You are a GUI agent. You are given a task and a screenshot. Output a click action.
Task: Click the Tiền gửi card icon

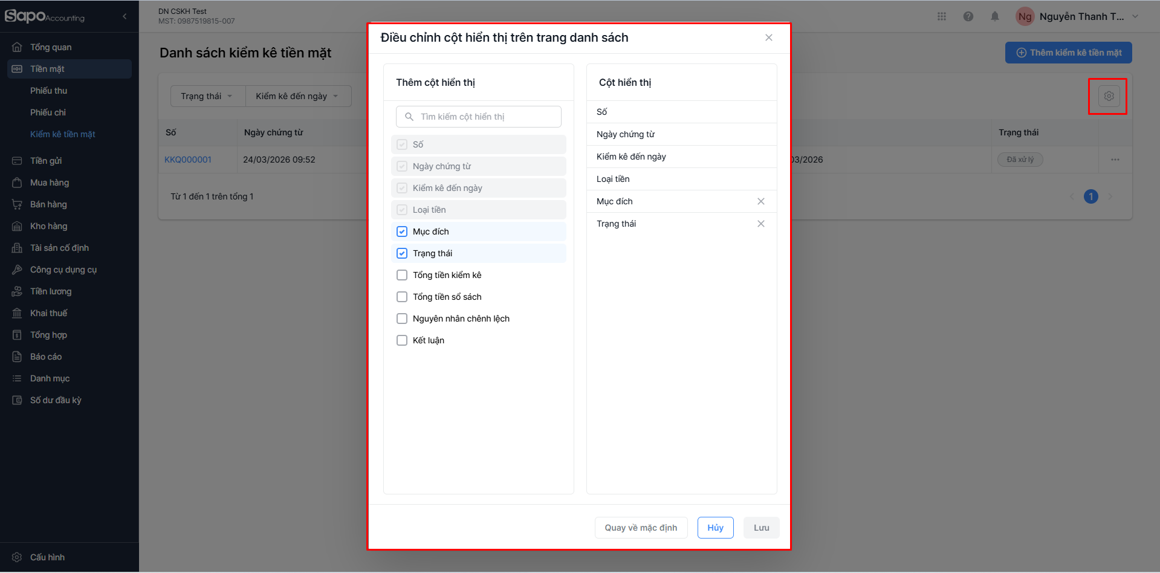coord(17,161)
